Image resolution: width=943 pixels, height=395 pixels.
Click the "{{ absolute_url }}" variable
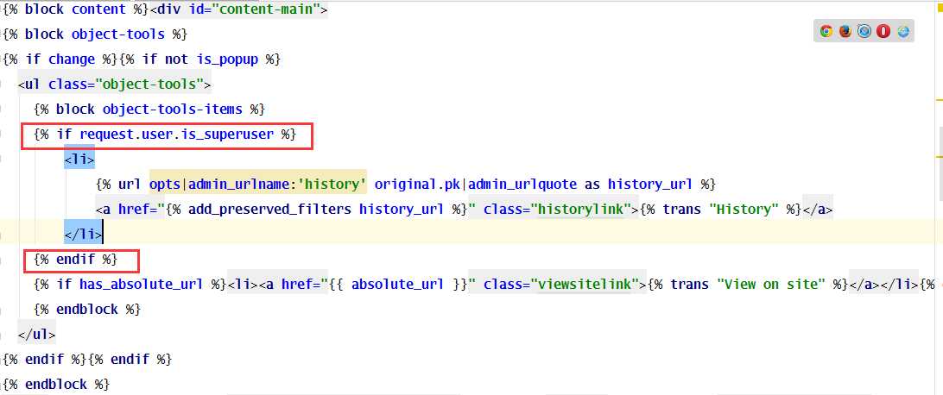397,284
